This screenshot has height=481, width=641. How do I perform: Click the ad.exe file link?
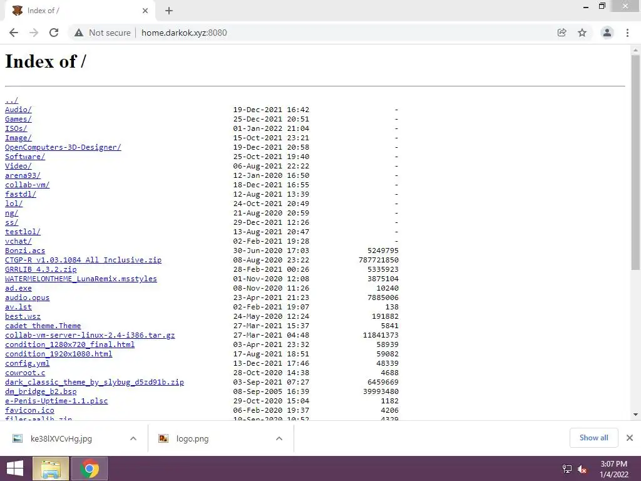[18, 288]
